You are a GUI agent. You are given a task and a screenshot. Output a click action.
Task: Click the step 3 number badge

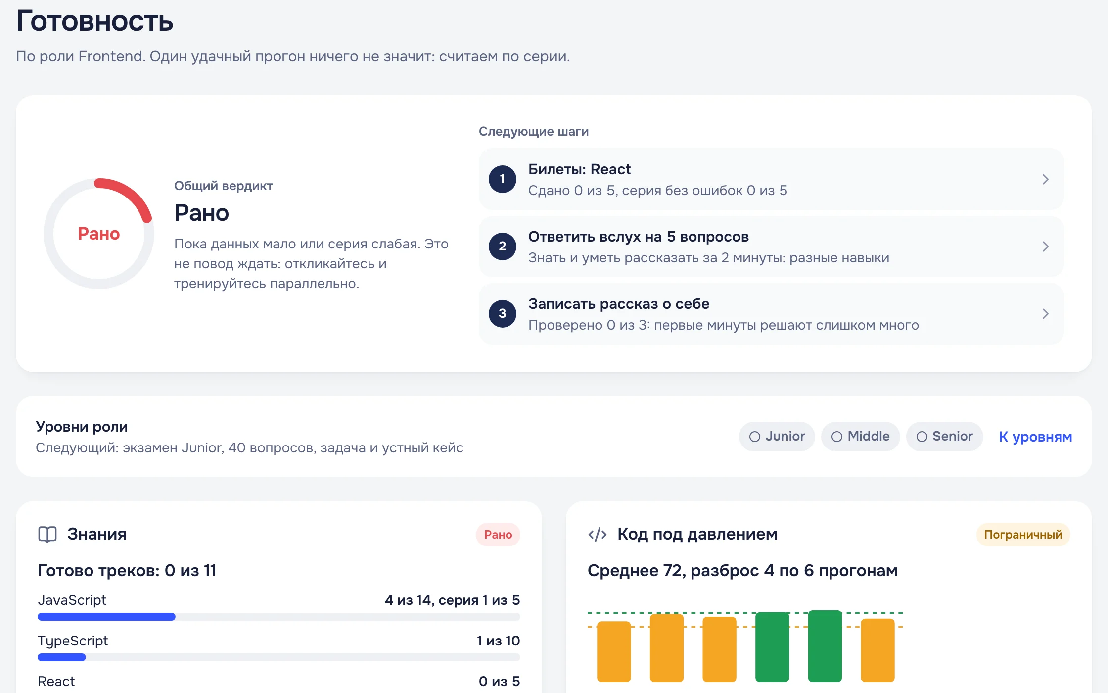[x=503, y=314]
